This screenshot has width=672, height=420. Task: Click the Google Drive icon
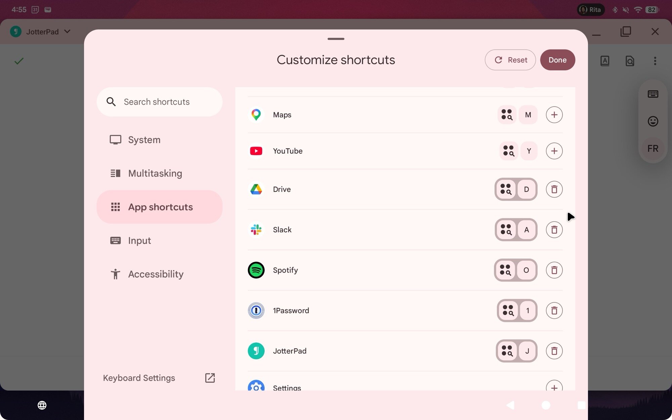256,189
